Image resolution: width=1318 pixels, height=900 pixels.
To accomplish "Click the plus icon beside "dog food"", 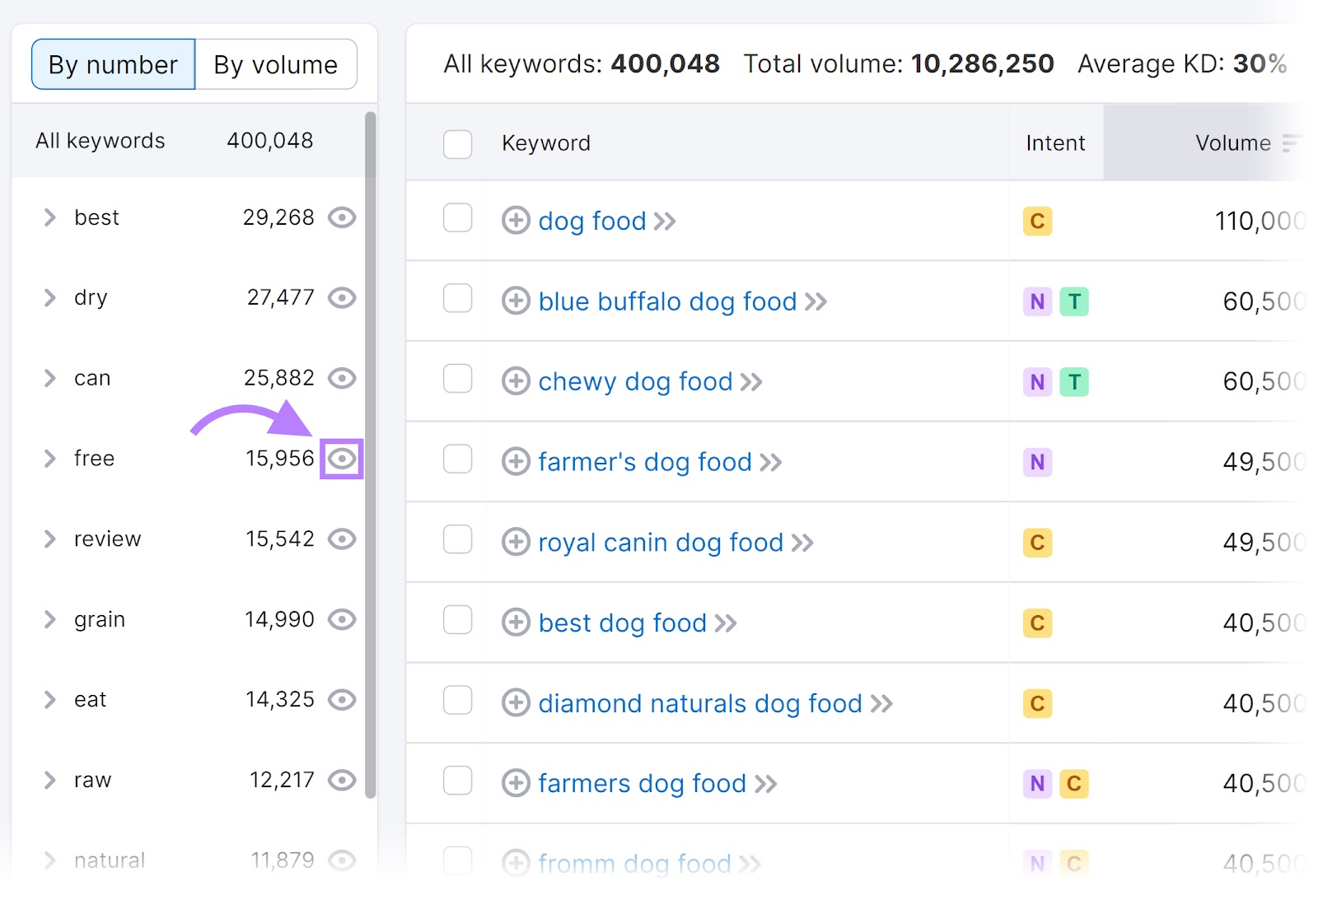I will 515,221.
